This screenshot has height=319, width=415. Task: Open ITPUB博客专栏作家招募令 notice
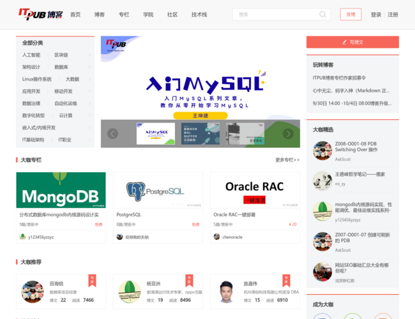tap(339, 78)
